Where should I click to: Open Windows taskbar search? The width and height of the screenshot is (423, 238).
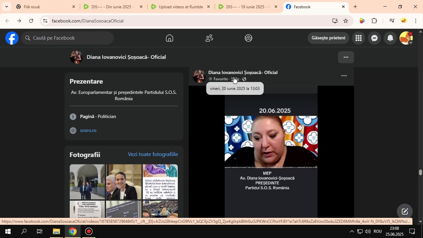pos(24,231)
